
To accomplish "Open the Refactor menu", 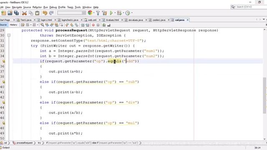I will pos(37,7).
